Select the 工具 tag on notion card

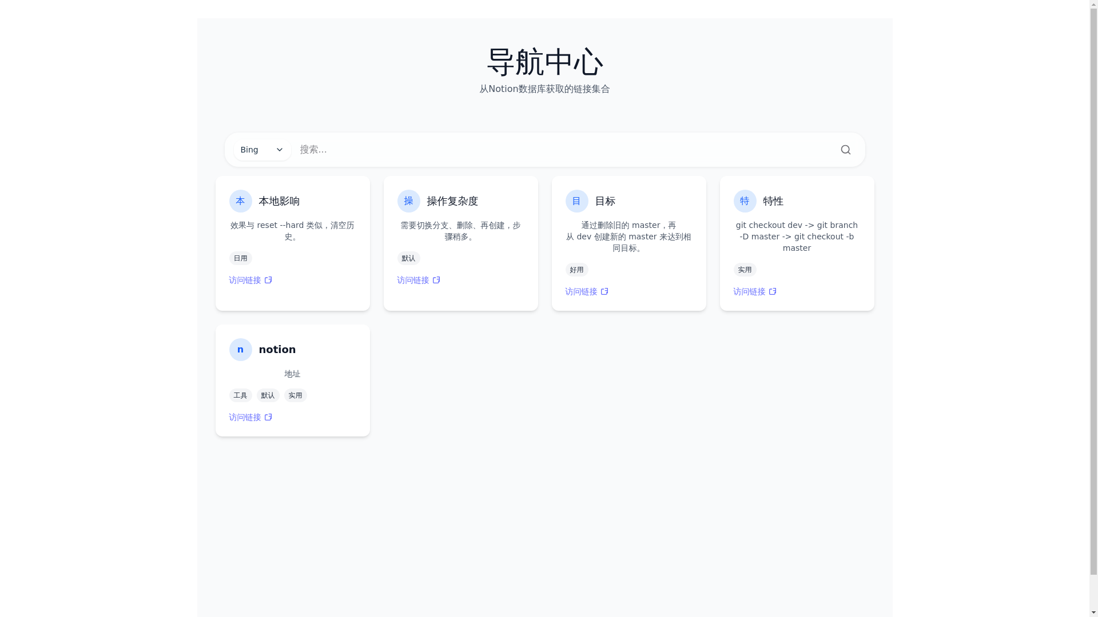click(x=240, y=395)
